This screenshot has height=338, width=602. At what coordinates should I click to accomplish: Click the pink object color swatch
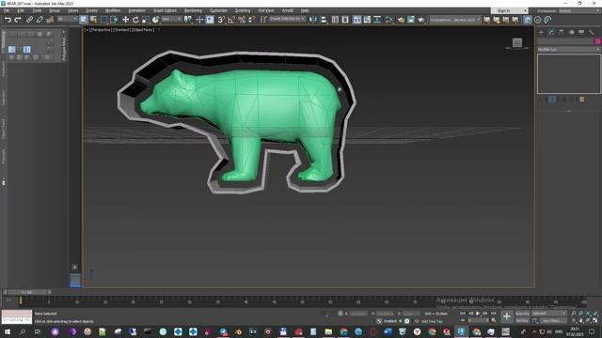[597, 41]
